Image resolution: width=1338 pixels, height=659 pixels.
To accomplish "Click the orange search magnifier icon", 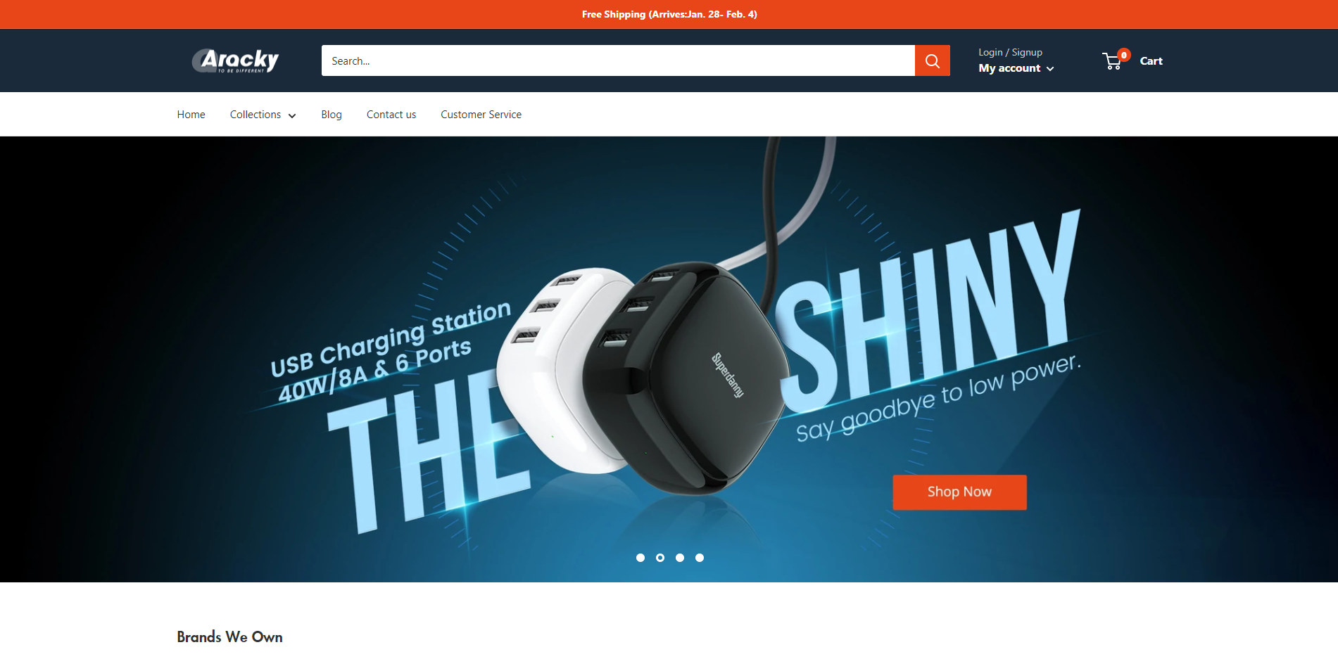I will coord(932,60).
